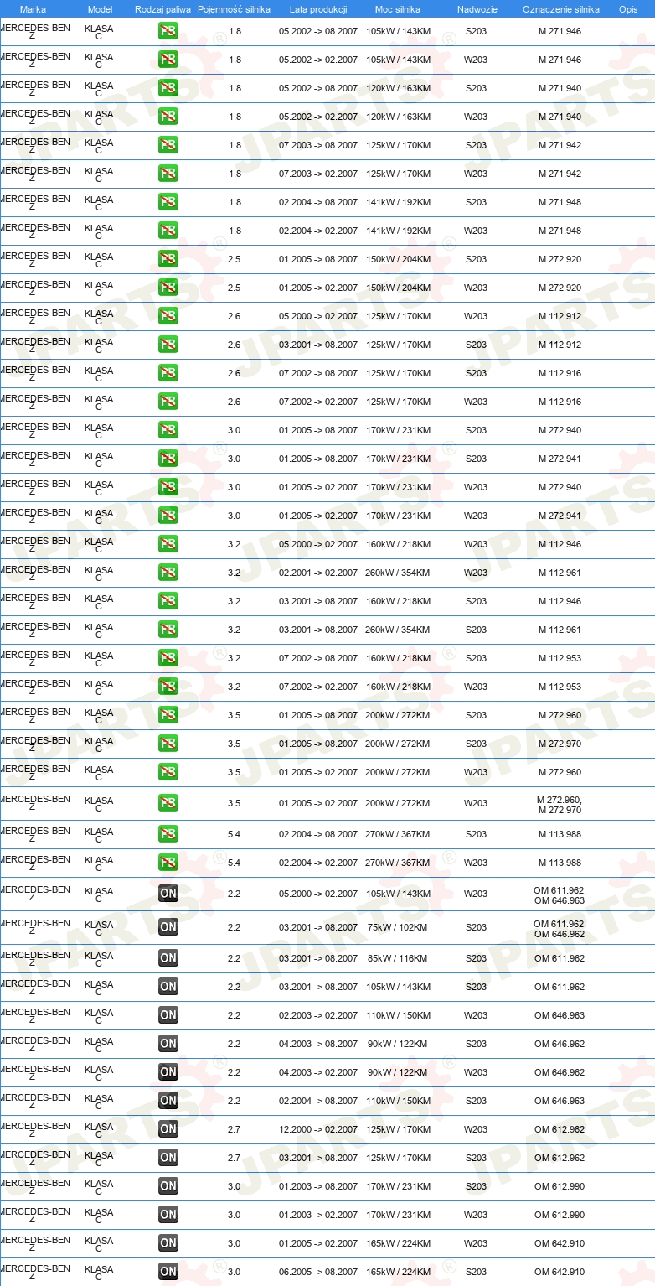Click the Oznaczenie silnika column header
This screenshot has width=655, height=1286.
tap(560, 9)
